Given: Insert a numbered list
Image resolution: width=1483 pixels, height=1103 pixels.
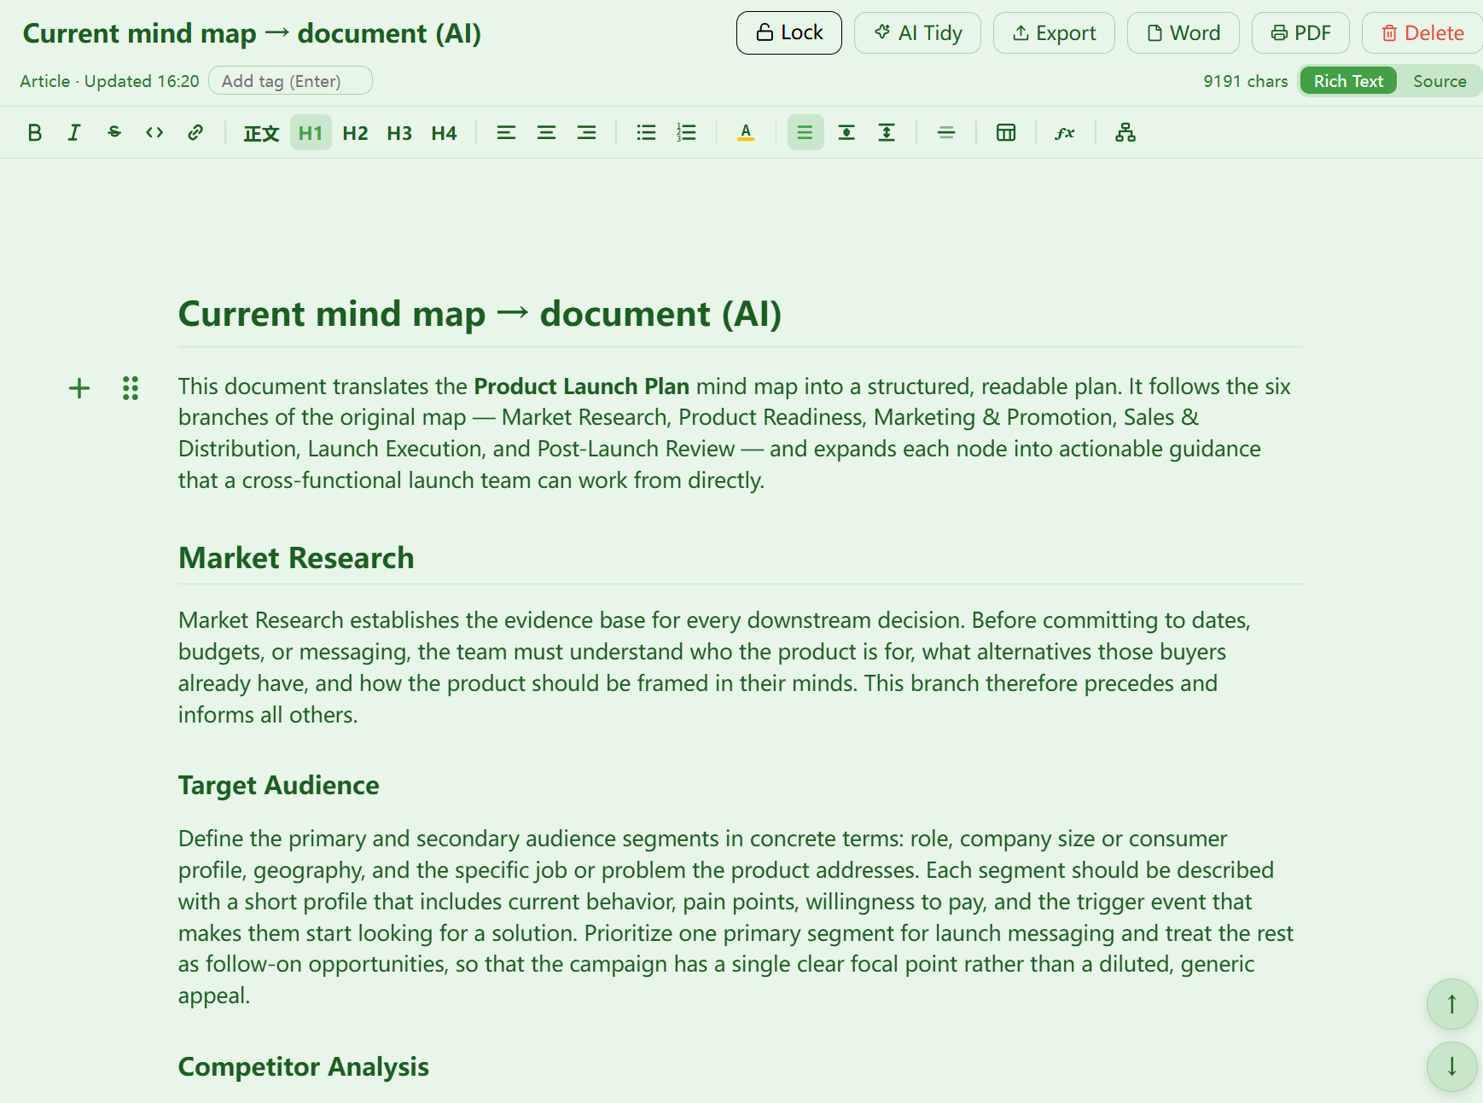Looking at the screenshot, I should click(x=687, y=132).
